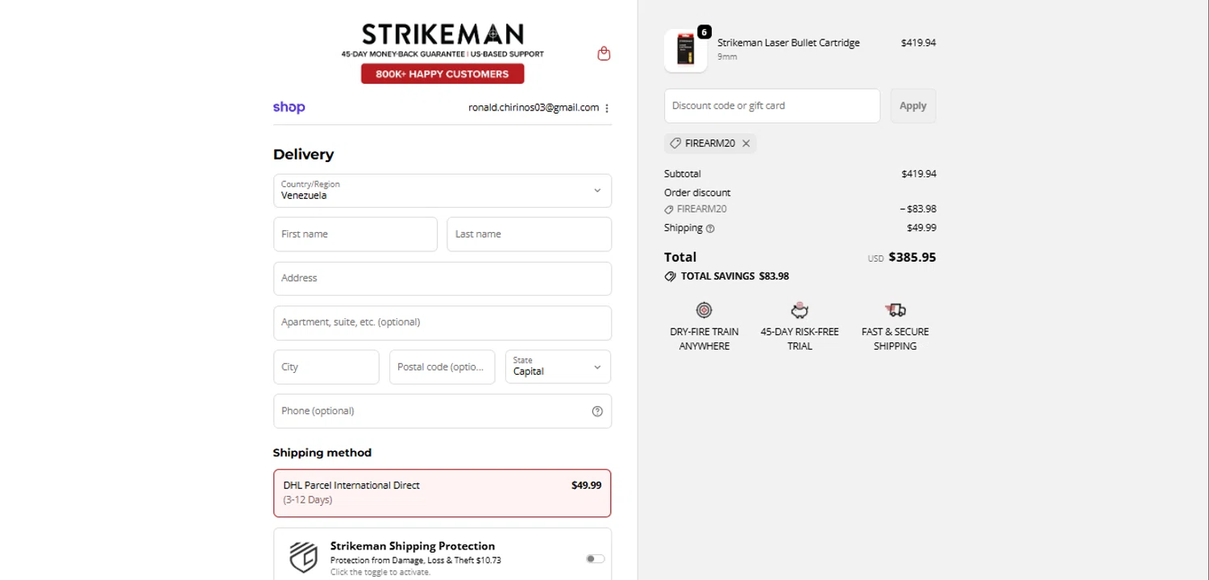This screenshot has height=580, width=1209.
Task: Focus the Discount code or gift card field
Action: click(772, 106)
